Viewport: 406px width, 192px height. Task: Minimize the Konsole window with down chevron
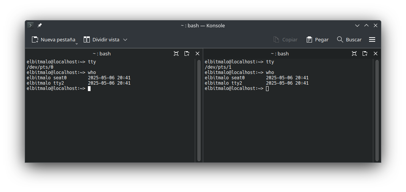pos(357,25)
